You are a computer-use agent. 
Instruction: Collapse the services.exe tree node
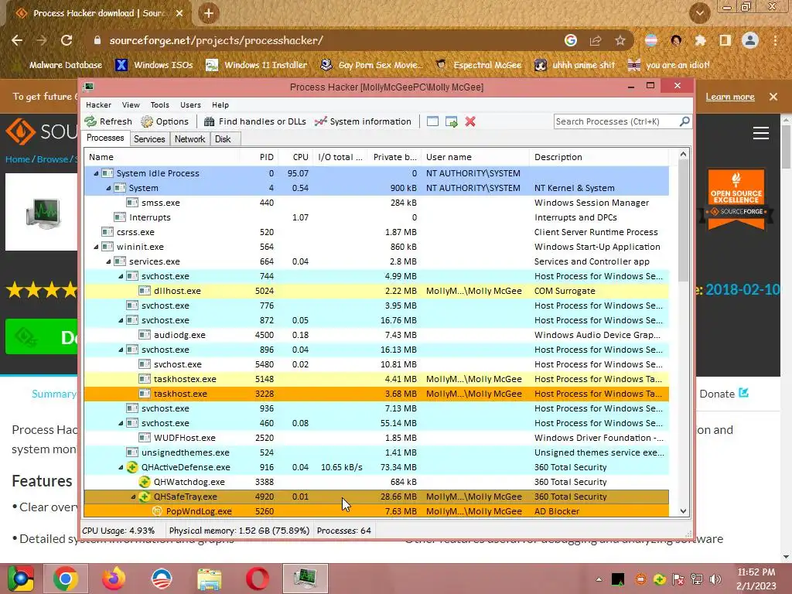click(x=108, y=261)
